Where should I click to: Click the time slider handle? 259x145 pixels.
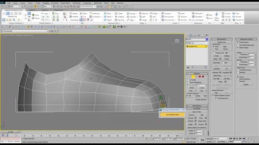10,132
